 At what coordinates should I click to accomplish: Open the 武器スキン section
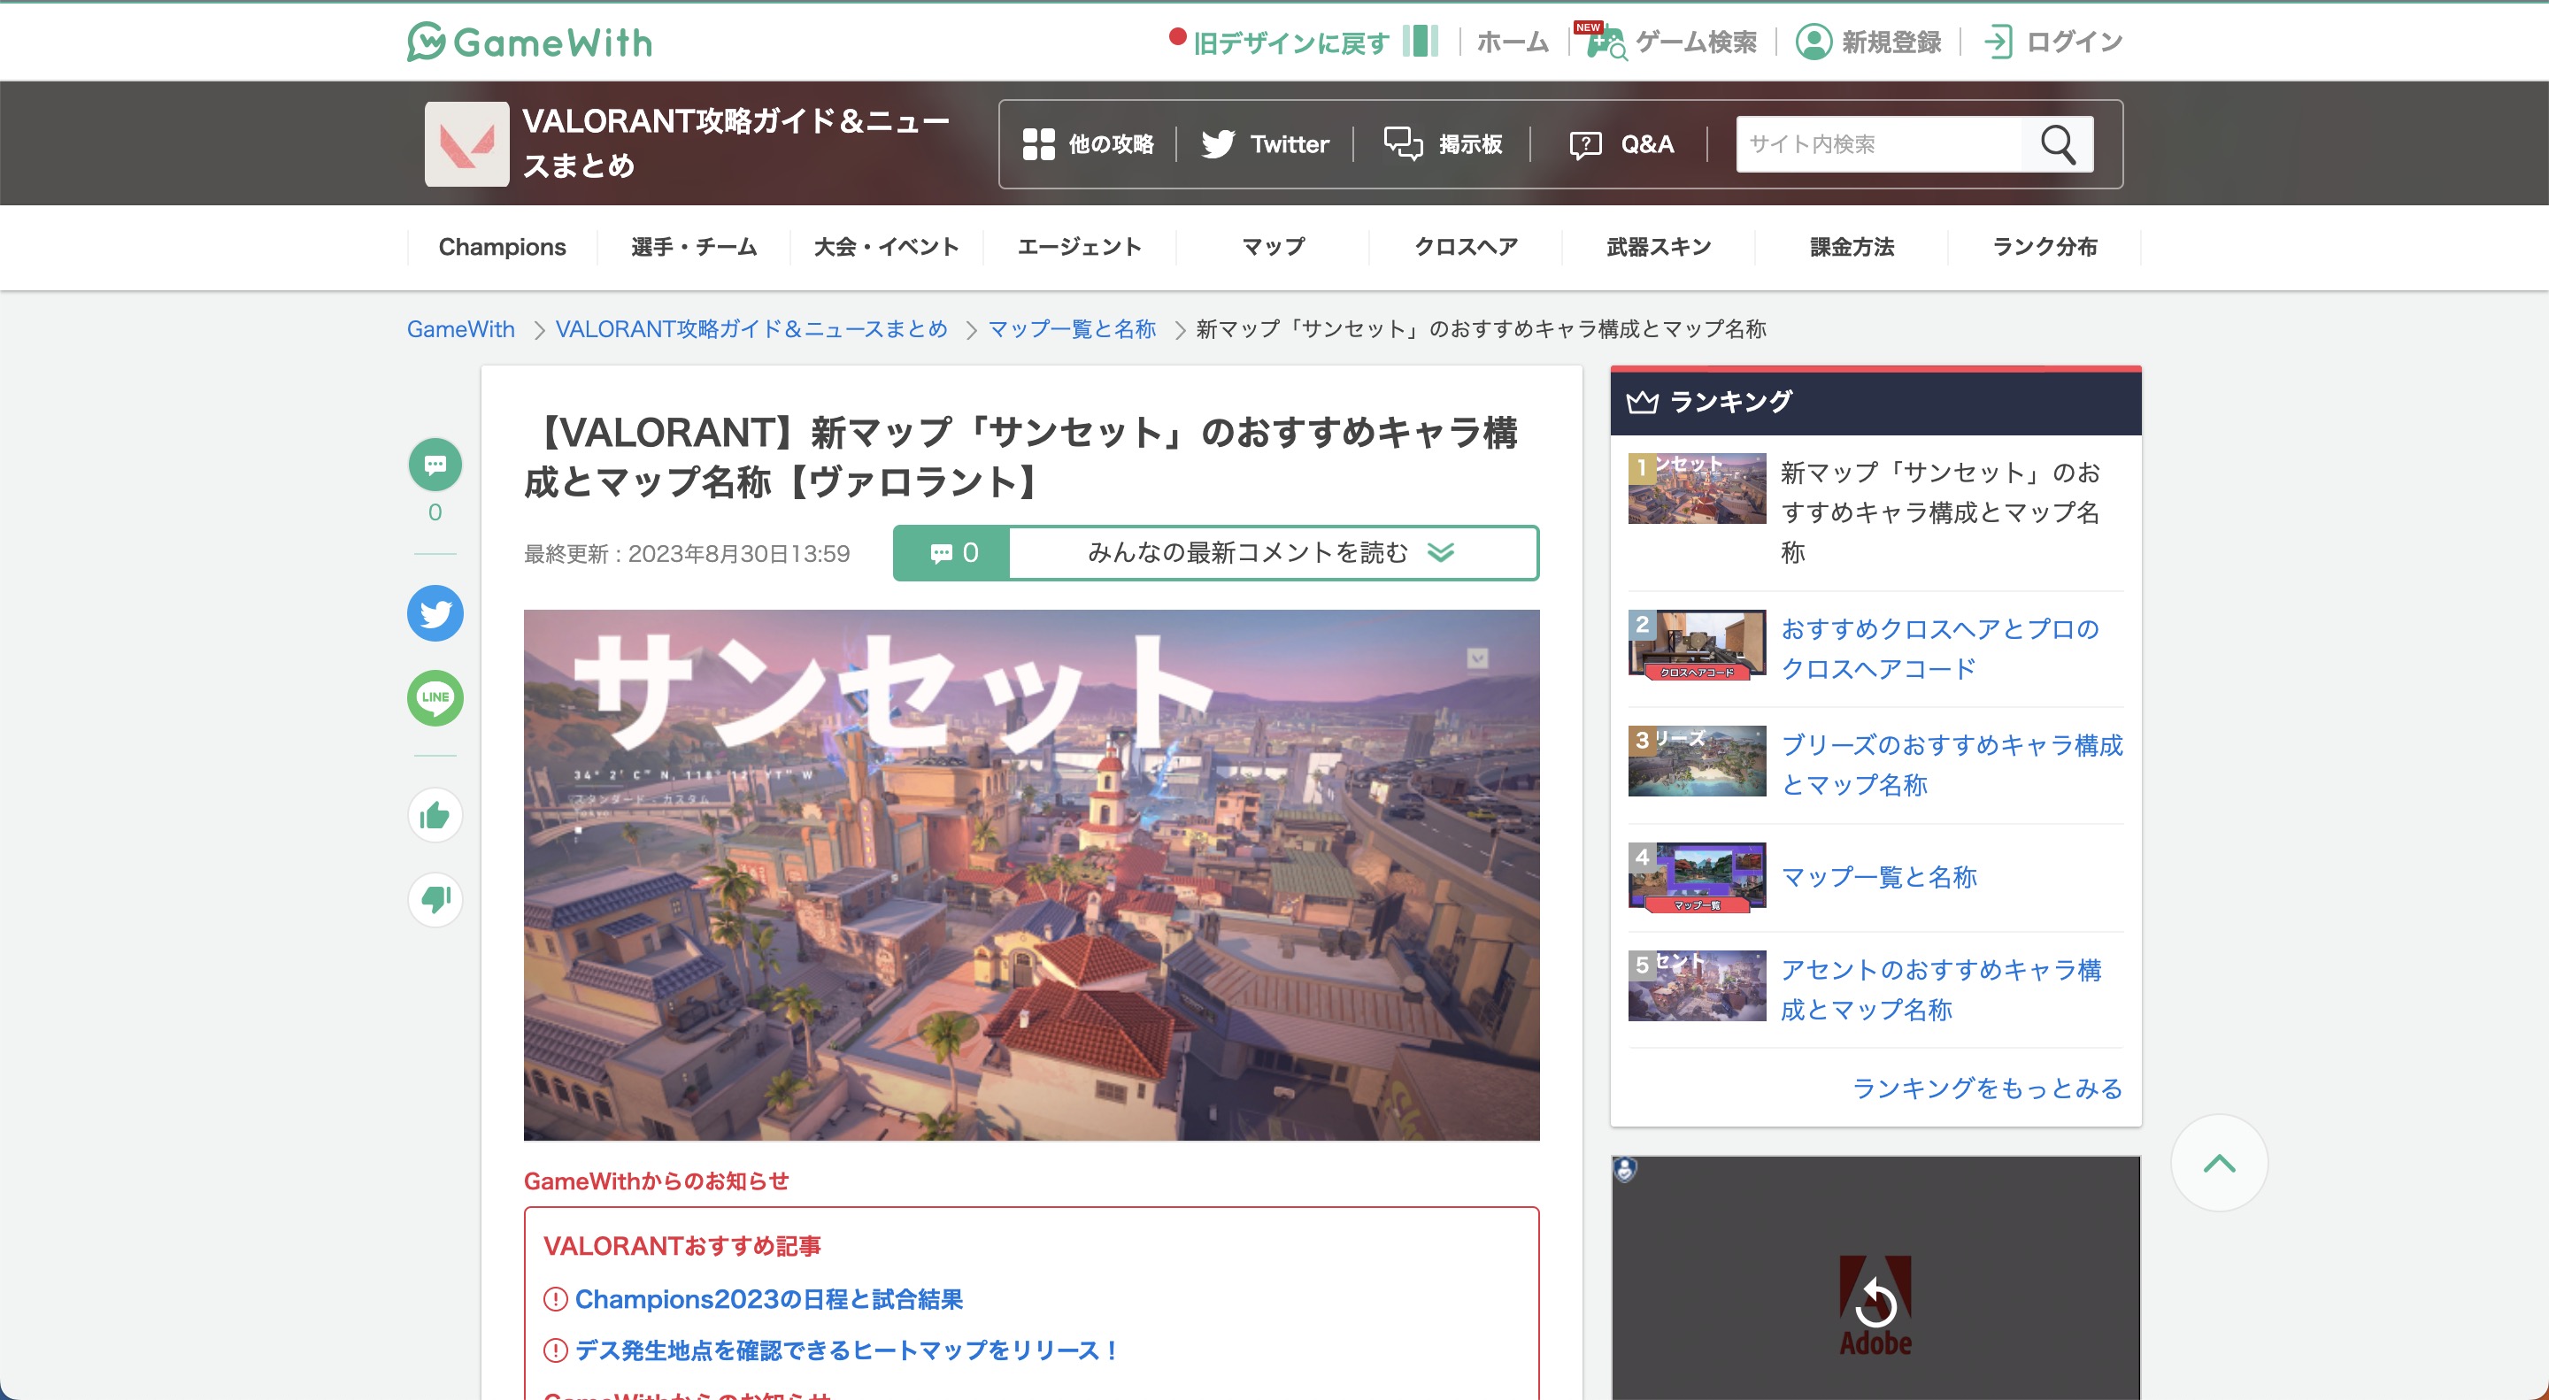tap(1657, 246)
